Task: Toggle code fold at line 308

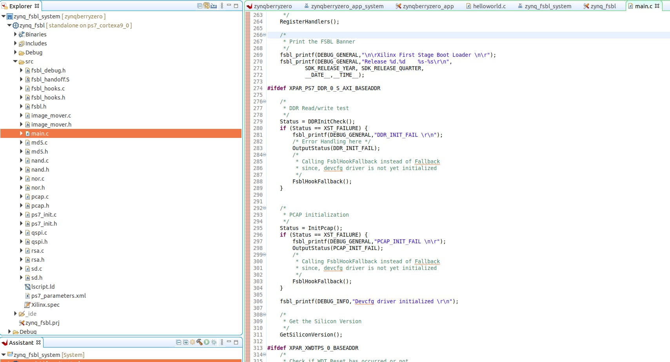Action: point(264,315)
